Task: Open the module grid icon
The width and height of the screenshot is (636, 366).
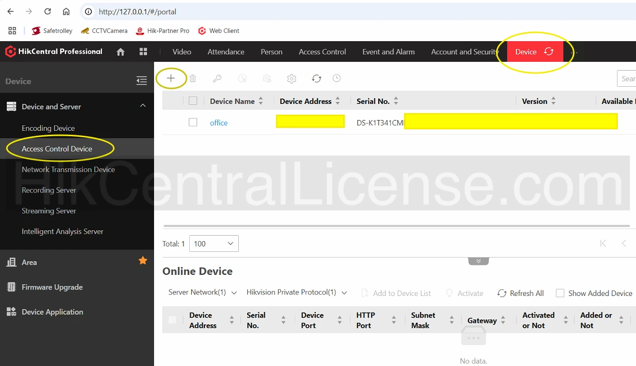Action: [143, 52]
